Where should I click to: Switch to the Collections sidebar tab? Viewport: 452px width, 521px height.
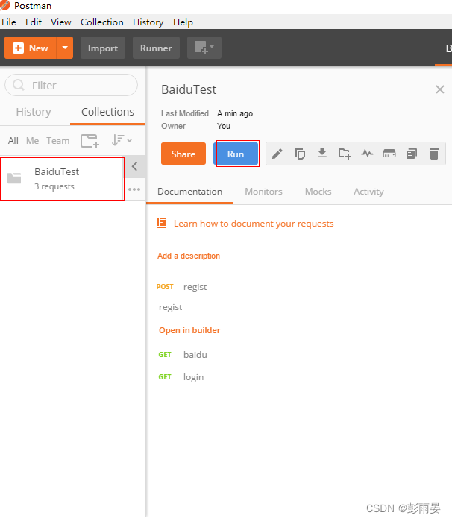107,112
